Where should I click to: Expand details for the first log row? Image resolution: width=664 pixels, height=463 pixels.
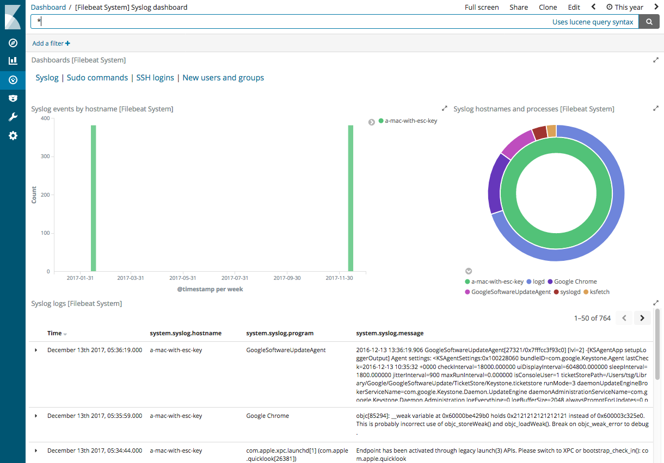36,350
